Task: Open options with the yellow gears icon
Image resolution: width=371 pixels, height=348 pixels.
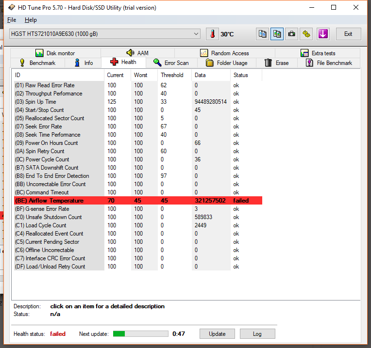Action: pyautogui.click(x=306, y=34)
